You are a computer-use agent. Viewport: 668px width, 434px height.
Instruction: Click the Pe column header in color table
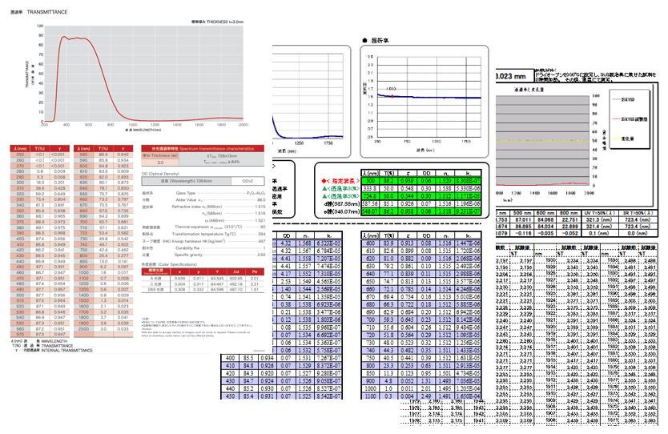[255, 271]
